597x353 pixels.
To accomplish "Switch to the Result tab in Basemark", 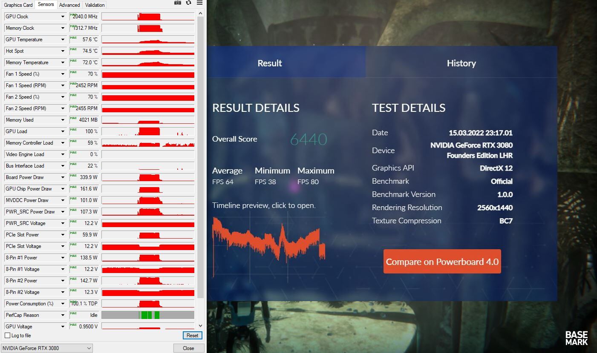I will (x=270, y=63).
